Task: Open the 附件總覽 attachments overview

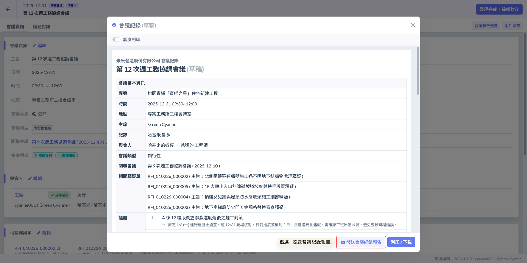Action: click(512, 26)
